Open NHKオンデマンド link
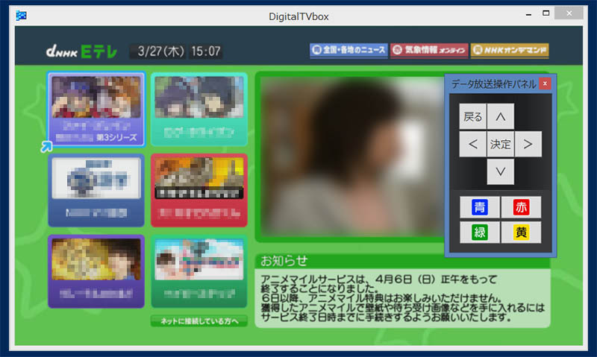The height and width of the screenshot is (357, 597). (510, 51)
